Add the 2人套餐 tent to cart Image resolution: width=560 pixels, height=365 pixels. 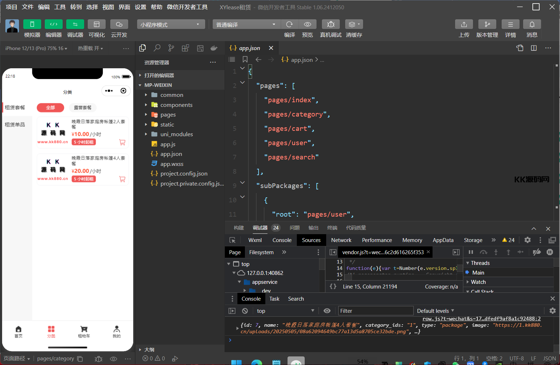[122, 142]
